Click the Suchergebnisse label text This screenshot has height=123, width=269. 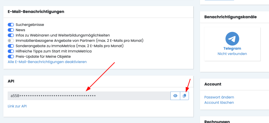(30, 25)
